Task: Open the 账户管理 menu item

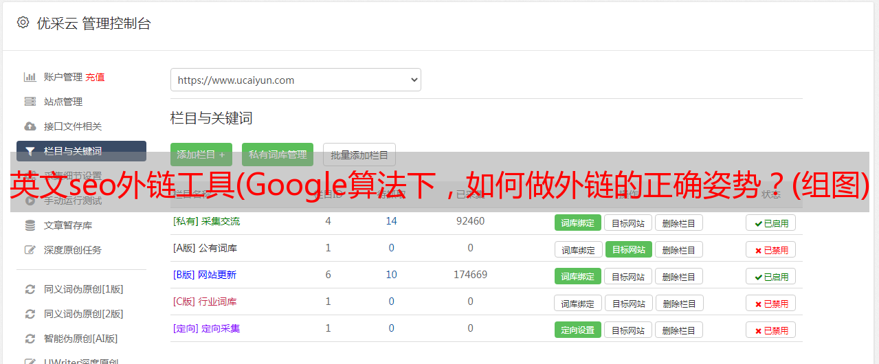Action: point(63,77)
